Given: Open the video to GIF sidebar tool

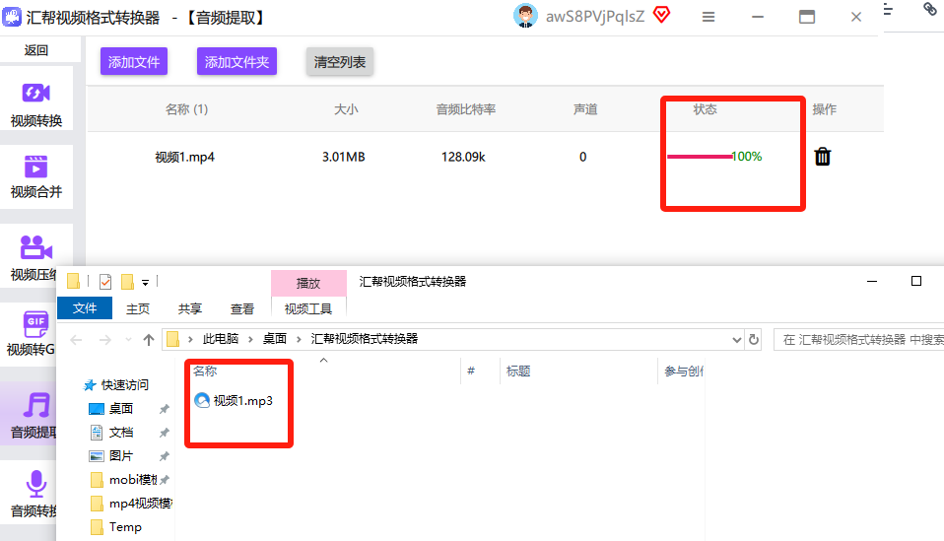Looking at the screenshot, I should click(29, 333).
